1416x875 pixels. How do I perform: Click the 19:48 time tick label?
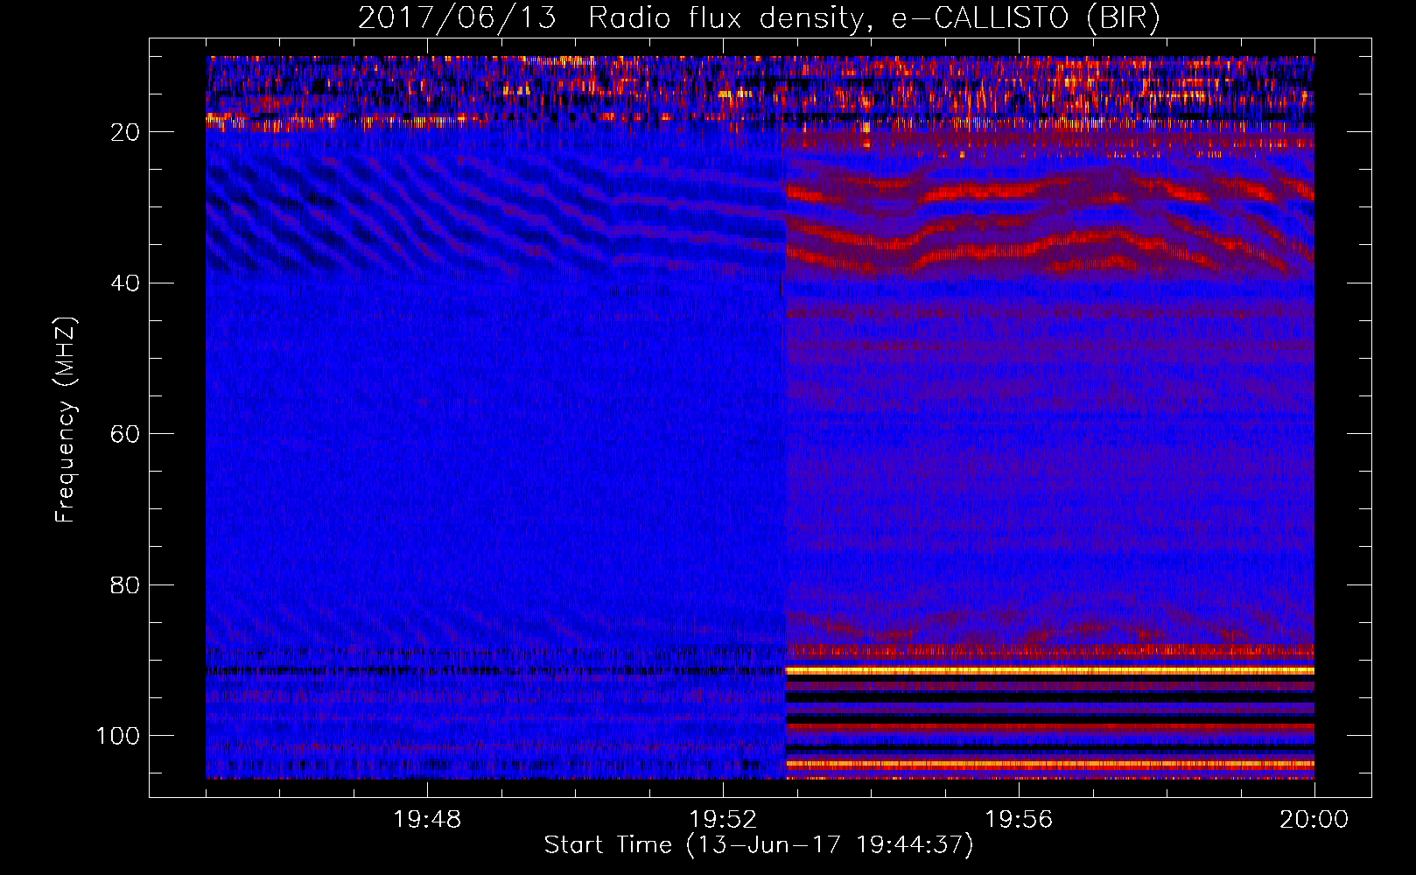(427, 820)
